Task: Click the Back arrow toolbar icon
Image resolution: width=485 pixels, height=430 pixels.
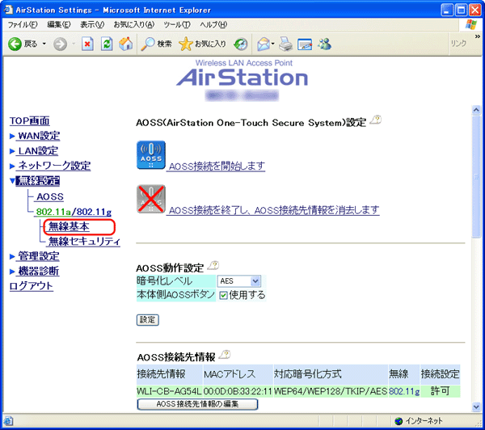Action: pyautogui.click(x=15, y=44)
